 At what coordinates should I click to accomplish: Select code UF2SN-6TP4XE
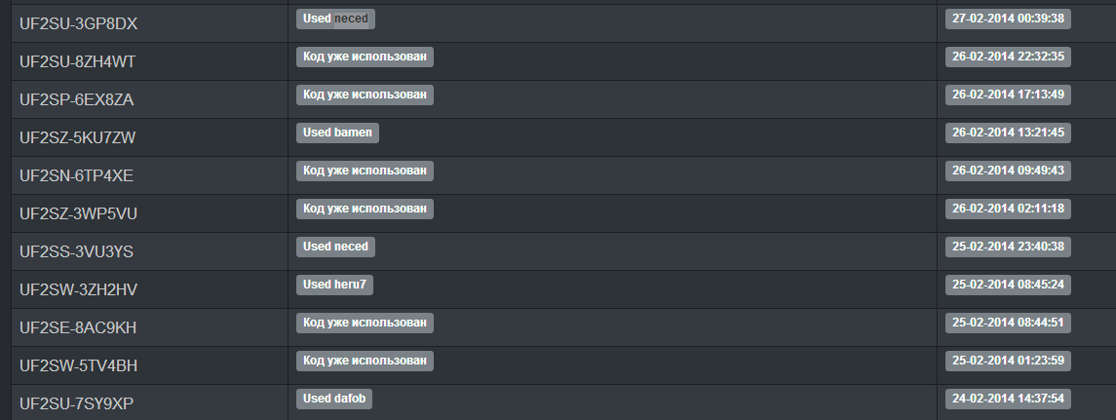76,175
